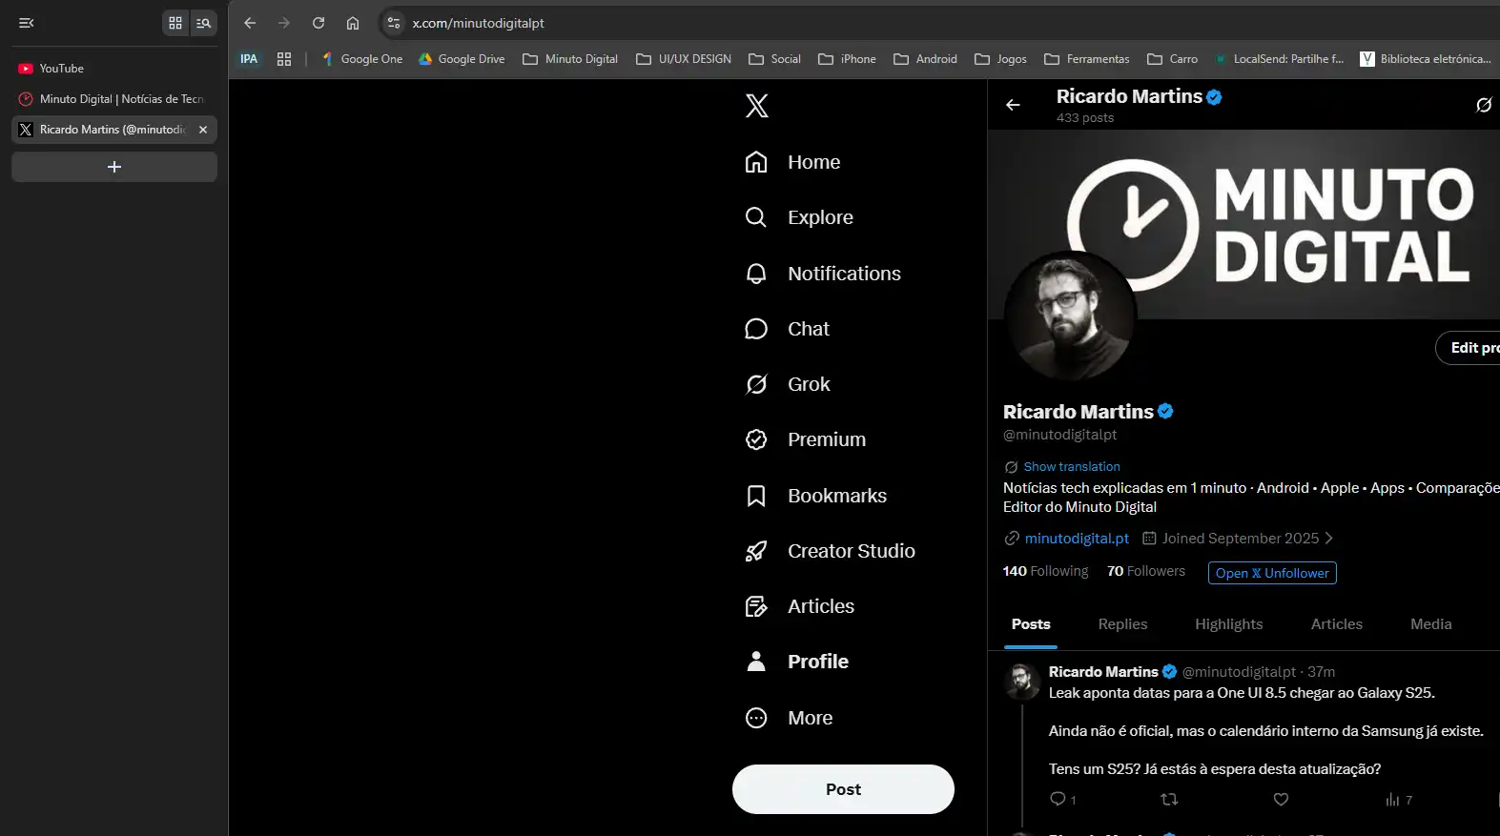1500x836 pixels.
Task: Open a new tab with the plus button
Action: pyautogui.click(x=114, y=167)
